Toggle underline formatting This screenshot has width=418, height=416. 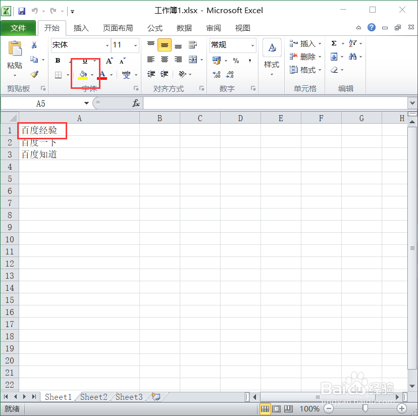point(85,61)
